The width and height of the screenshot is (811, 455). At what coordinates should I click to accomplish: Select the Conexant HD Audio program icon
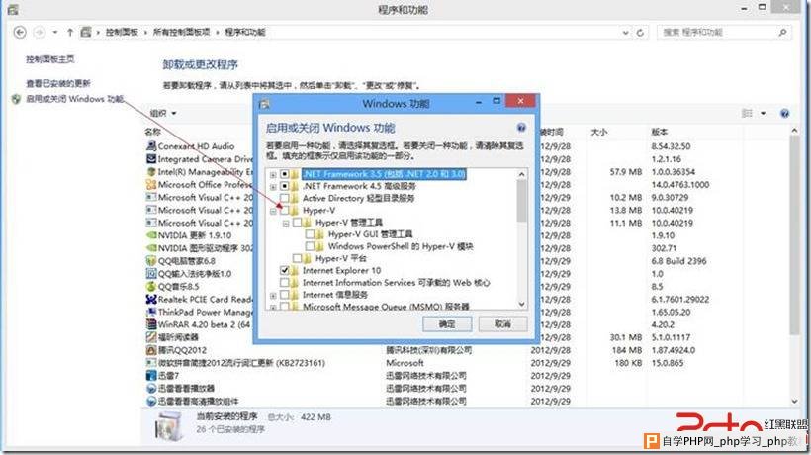[151, 146]
